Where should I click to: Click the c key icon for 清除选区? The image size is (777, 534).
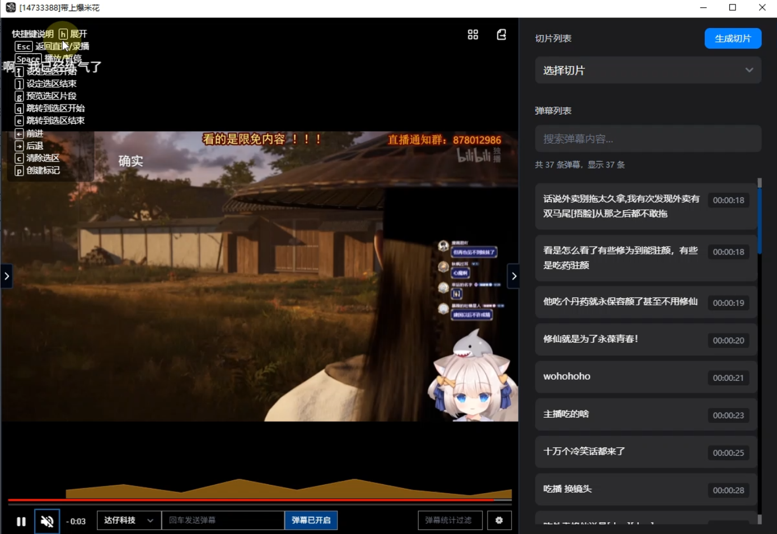pyautogui.click(x=19, y=158)
